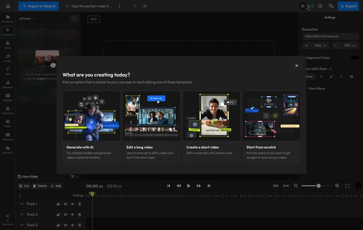Expand the All Media dropdown
This screenshot has height=230, width=363.
[x=27, y=19]
